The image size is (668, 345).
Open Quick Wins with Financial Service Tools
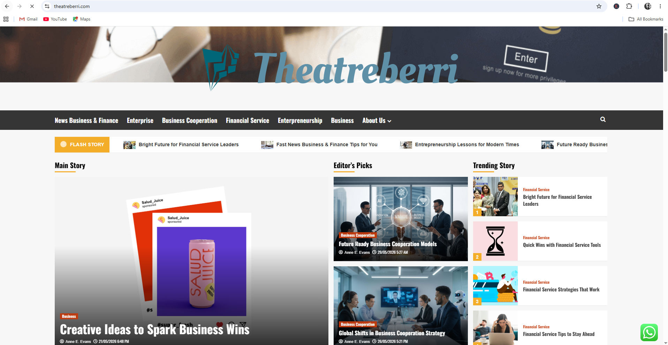[x=562, y=245]
